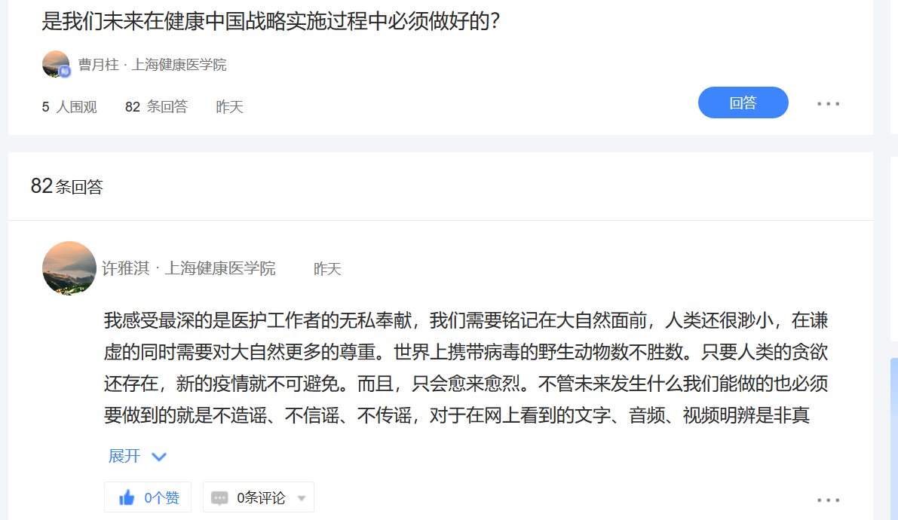Click the thumbs-up icon to like the answer
The height and width of the screenshot is (520, 898).
(127, 497)
